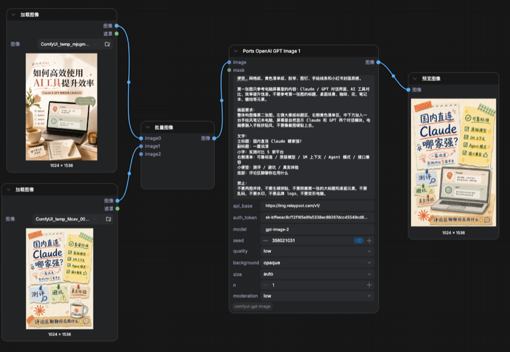The image size is (510, 352).
Task: Click the api_base URL input field
Action: tap(317, 206)
